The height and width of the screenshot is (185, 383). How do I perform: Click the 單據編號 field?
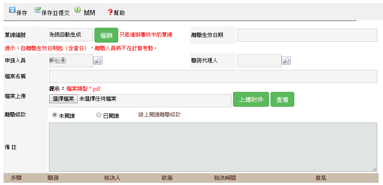tap(71, 35)
